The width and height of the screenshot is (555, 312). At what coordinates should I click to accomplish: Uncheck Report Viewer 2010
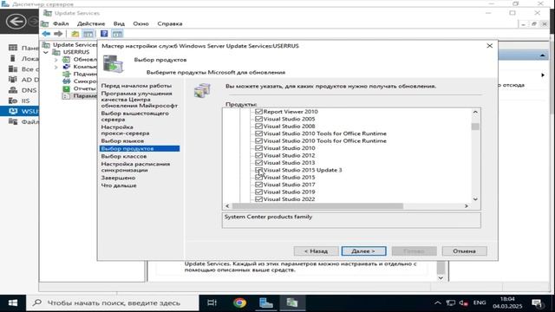258,112
